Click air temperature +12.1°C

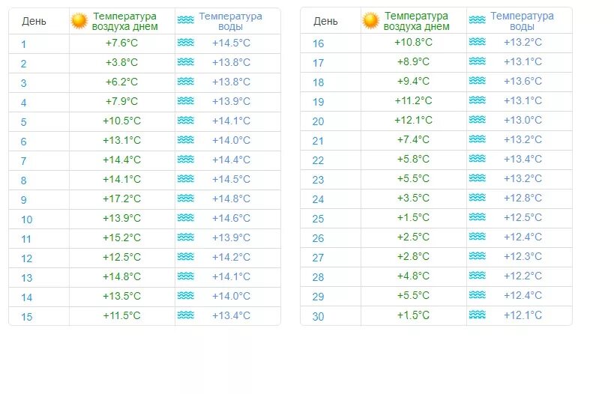pyautogui.click(x=414, y=120)
